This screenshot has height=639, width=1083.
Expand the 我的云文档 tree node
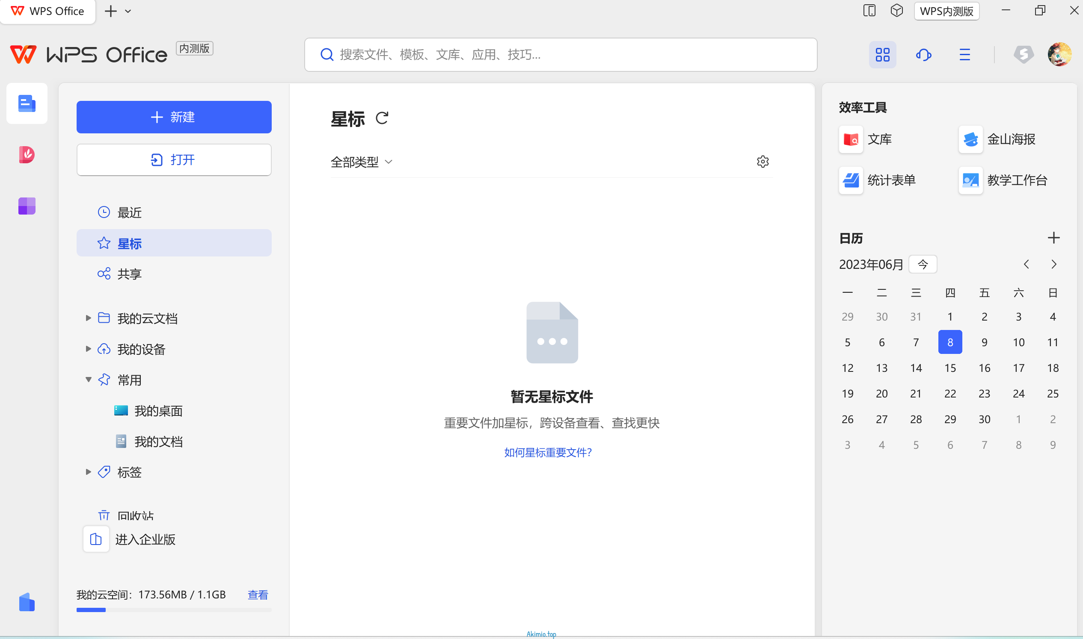88,318
